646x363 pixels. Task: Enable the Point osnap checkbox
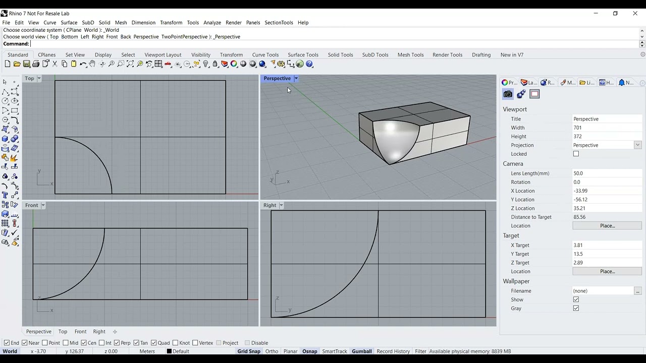point(45,343)
